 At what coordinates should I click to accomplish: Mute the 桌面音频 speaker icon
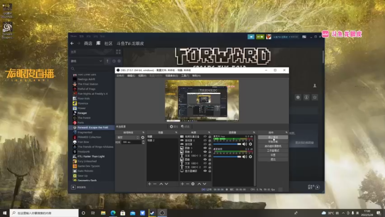tap(245, 156)
